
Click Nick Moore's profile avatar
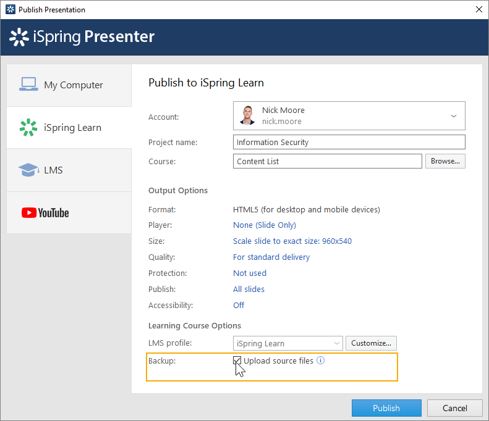pyautogui.click(x=248, y=115)
